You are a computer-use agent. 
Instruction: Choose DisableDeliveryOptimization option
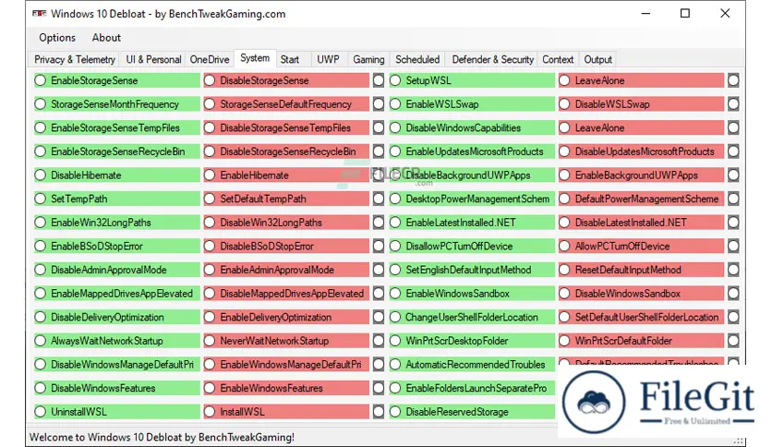pyautogui.click(x=117, y=317)
